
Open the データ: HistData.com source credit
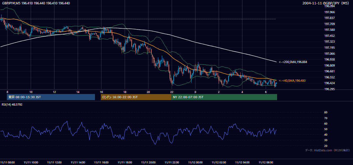click(x=327, y=150)
